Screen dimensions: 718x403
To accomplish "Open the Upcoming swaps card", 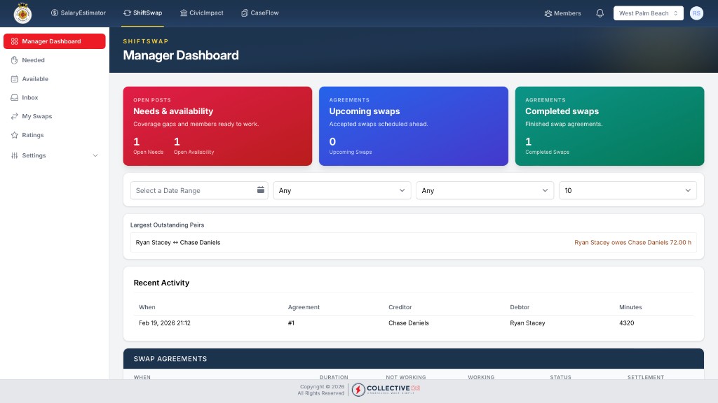I will pyautogui.click(x=414, y=126).
